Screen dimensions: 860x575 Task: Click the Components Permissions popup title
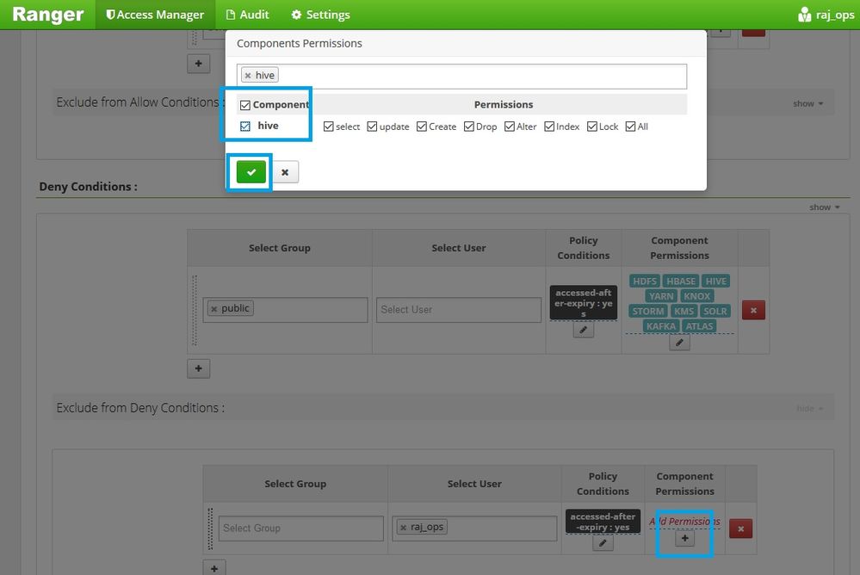(300, 43)
